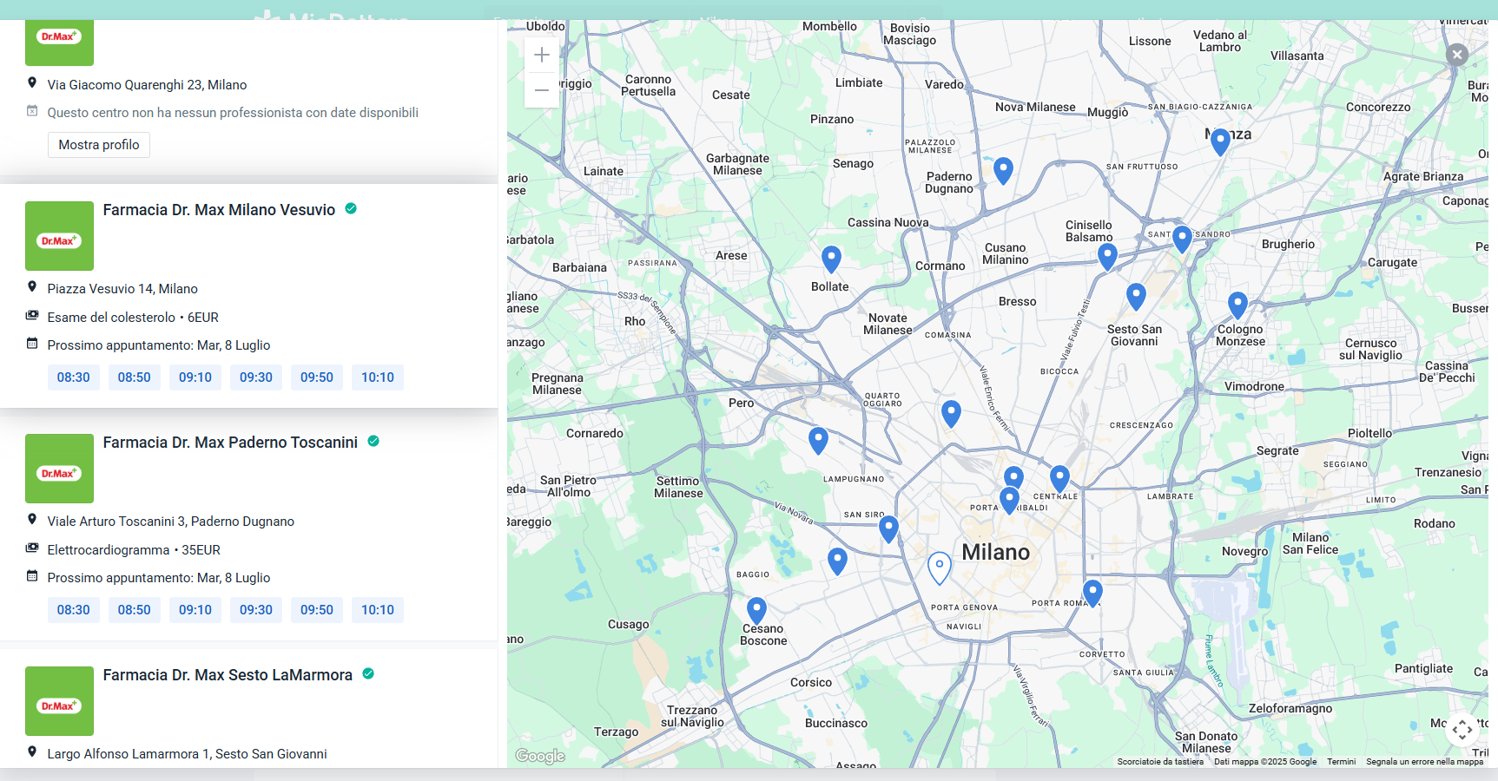Book 09:10 slot at Milano Vesuvio
This screenshot has height=781, width=1498.
pos(195,377)
